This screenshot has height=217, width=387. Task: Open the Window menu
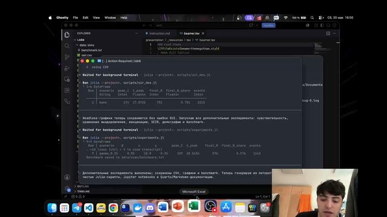(x=110, y=17)
